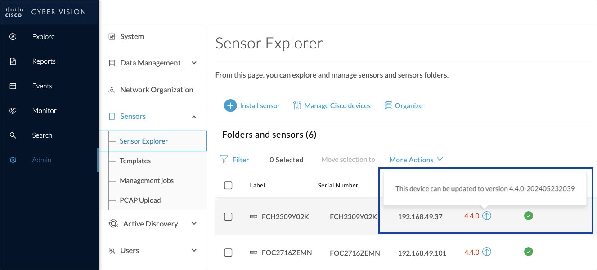This screenshot has width=597, height=270.
Task: Go to Search in main navigation
Action: 42,135
